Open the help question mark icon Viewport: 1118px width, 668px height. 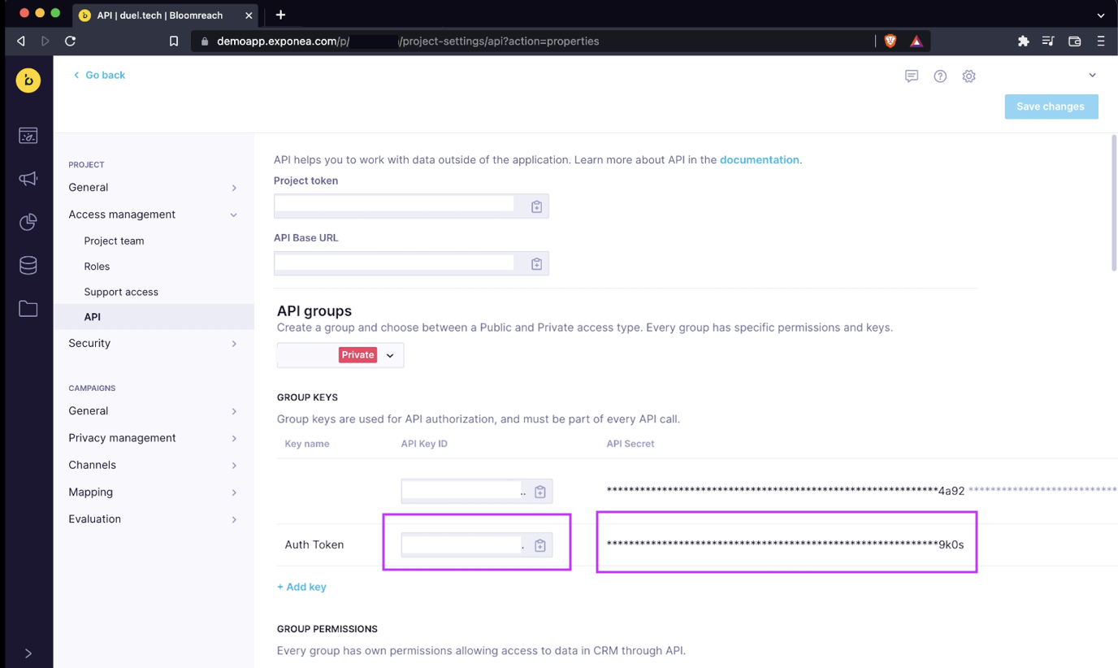(940, 76)
